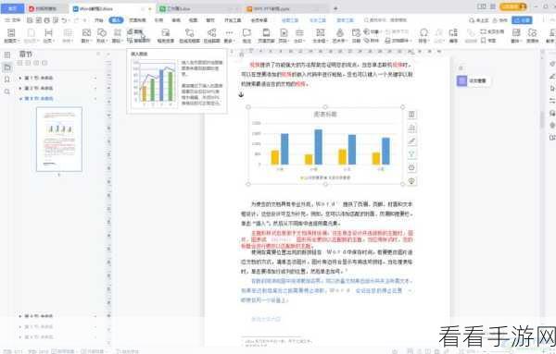The image size is (556, 354).
Task: Insert a comment using speech bubble icon
Action: coord(246,33)
